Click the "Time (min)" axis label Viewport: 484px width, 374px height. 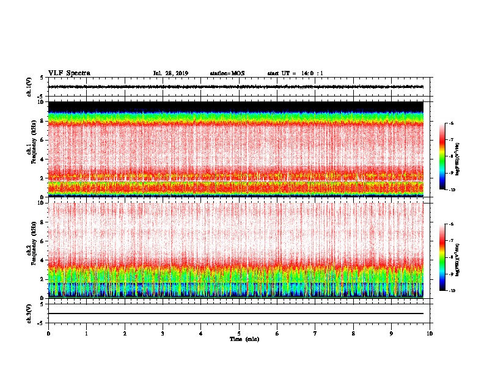tap(244, 339)
